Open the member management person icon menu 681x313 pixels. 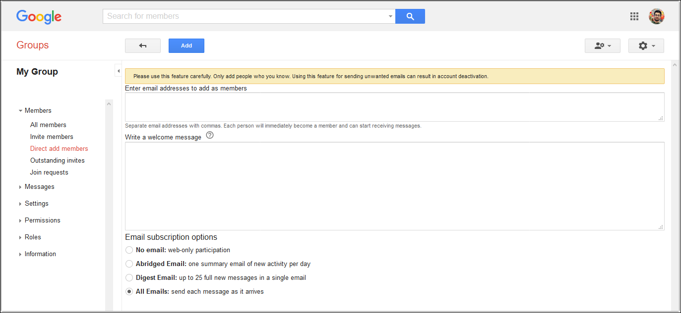point(602,45)
